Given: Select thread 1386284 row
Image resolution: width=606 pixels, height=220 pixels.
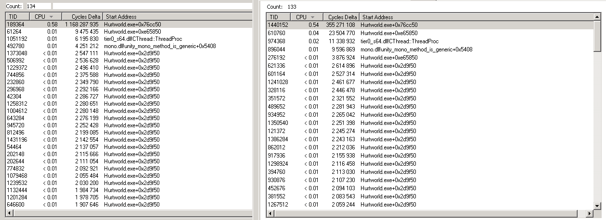Looking at the screenshot, I should click(x=429, y=139).
